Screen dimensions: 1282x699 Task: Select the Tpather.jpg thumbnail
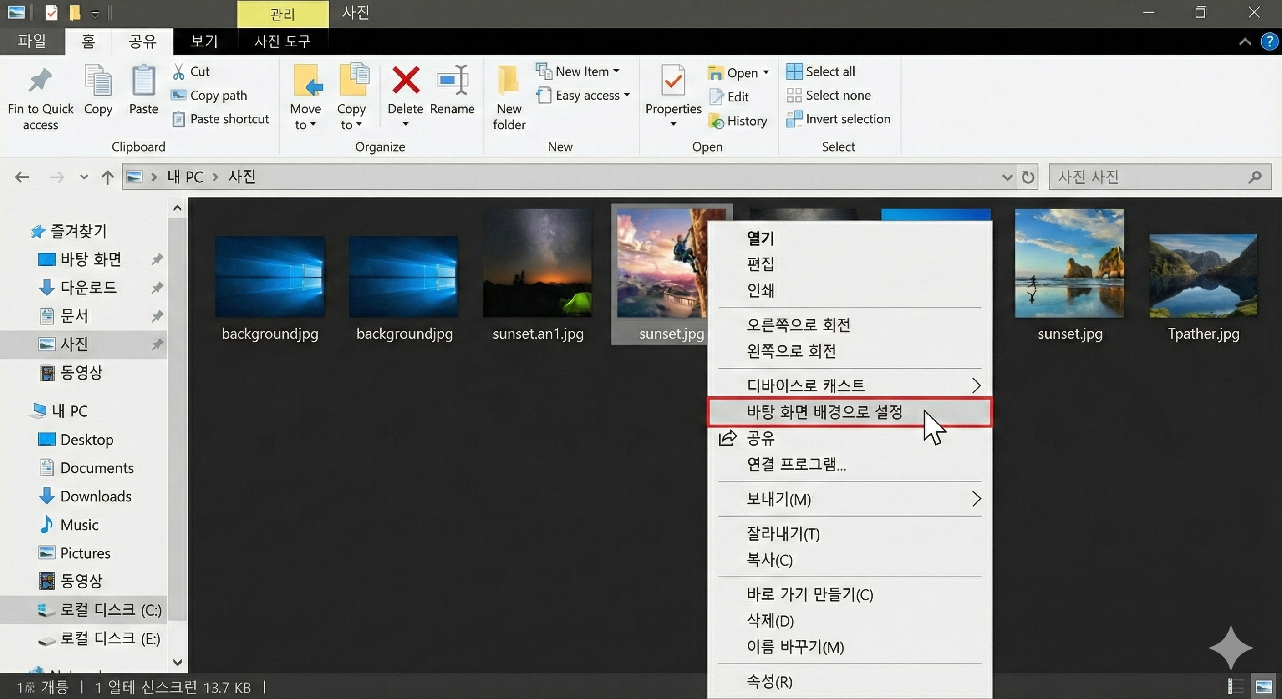[x=1203, y=276]
